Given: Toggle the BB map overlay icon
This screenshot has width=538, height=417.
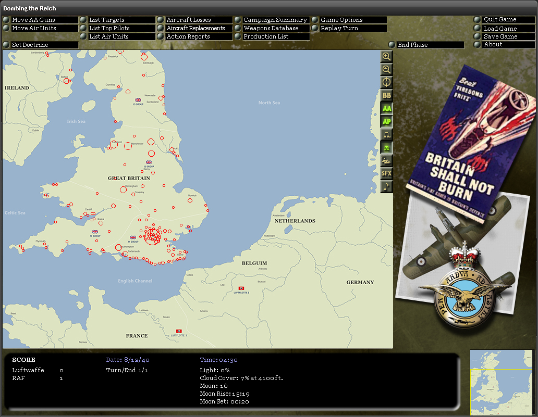Looking at the screenshot, I should pos(386,96).
